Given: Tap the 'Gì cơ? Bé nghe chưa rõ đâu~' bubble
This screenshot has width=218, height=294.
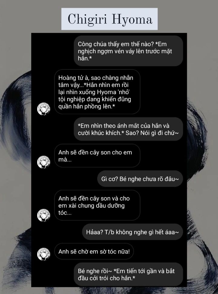Looking at the screenshot, I should 140,179.
